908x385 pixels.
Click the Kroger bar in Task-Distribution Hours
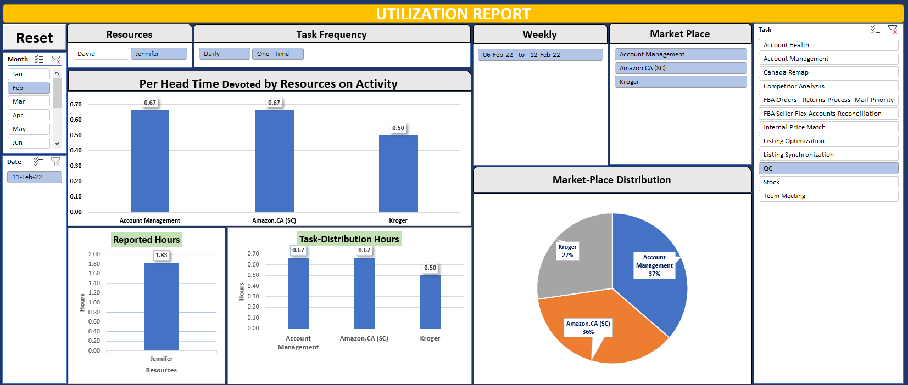pos(430,302)
